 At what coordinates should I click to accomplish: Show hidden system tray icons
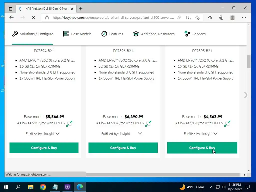[x=211, y=187]
